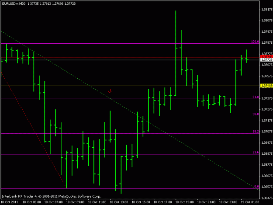Click the 18 Oct 19:00 time label
The width and height of the screenshot is (273, 205).
click(x=185, y=202)
